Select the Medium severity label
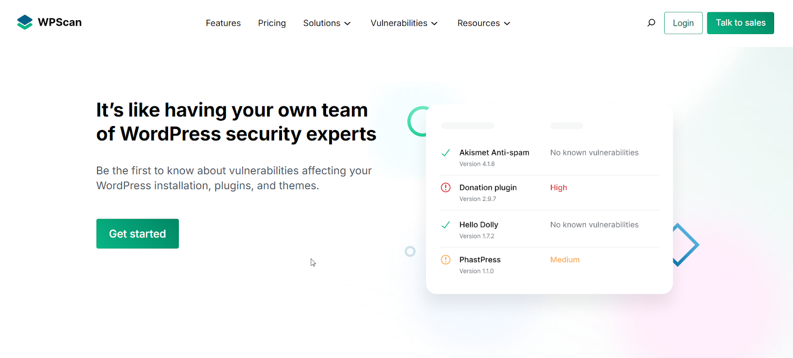The height and width of the screenshot is (358, 793). [x=565, y=260]
